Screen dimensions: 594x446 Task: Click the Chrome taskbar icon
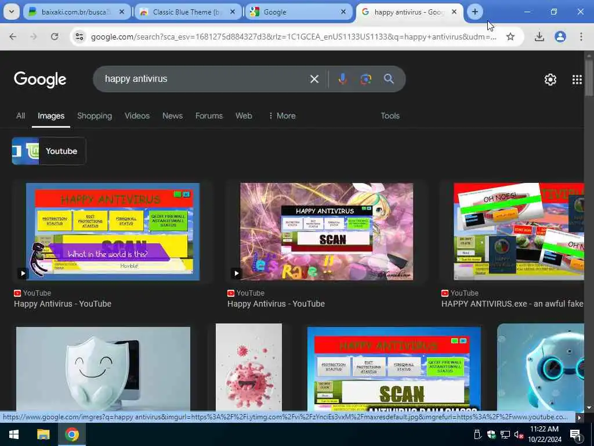pyautogui.click(x=71, y=434)
